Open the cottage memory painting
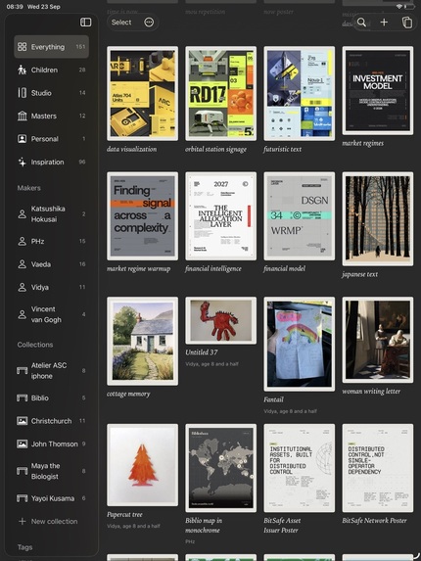 pyautogui.click(x=142, y=341)
